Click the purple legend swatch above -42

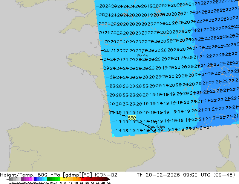point(22,179)
